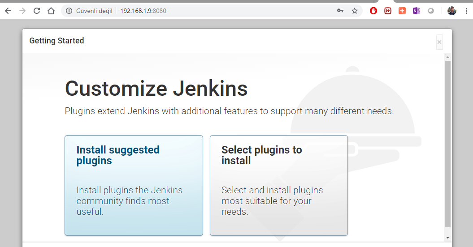Open the red stop-hand adblock extension

(x=373, y=11)
